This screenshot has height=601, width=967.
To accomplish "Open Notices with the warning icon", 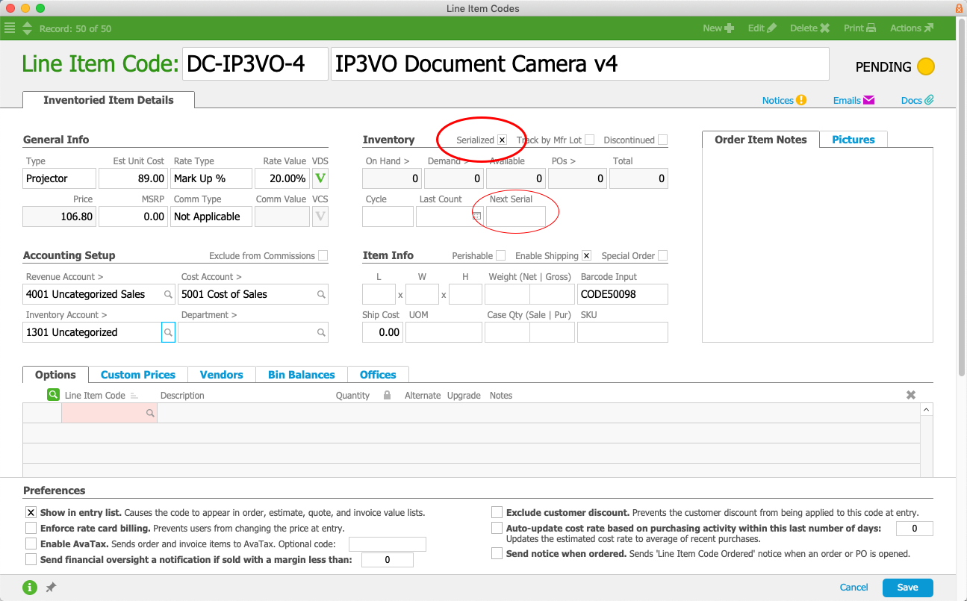I will point(784,100).
